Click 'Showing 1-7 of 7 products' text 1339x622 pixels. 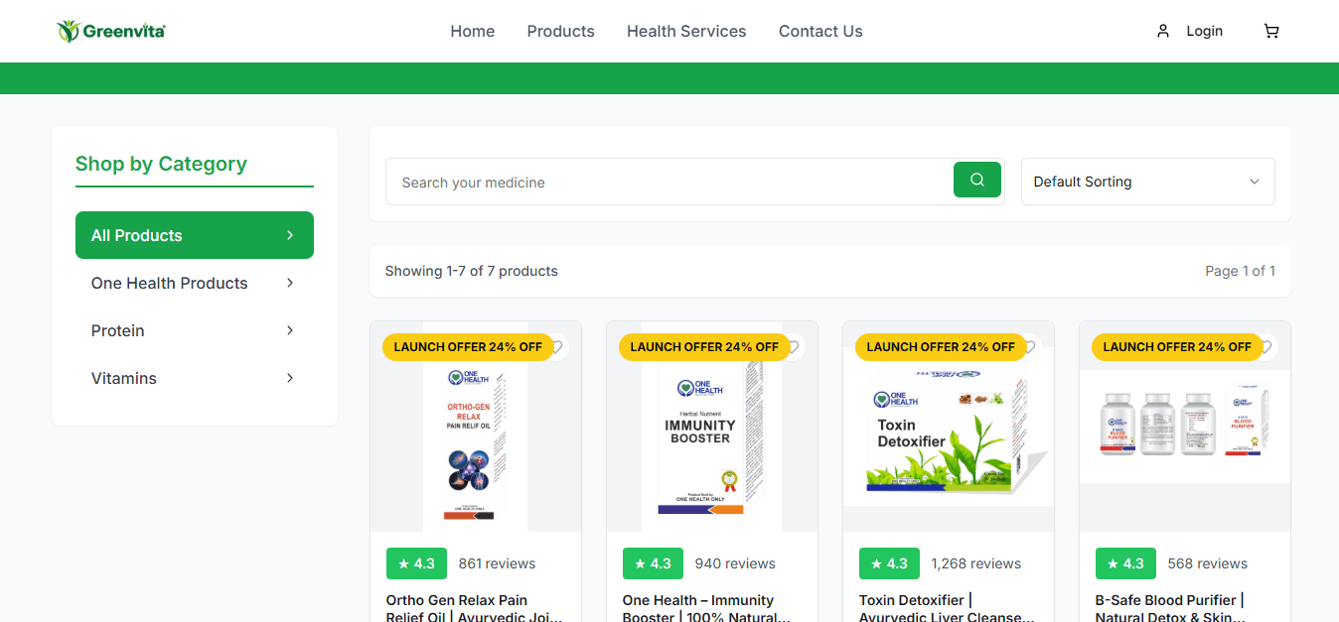472,271
